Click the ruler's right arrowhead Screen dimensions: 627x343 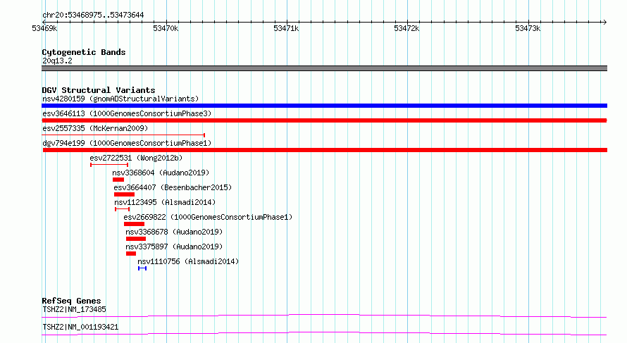point(604,22)
